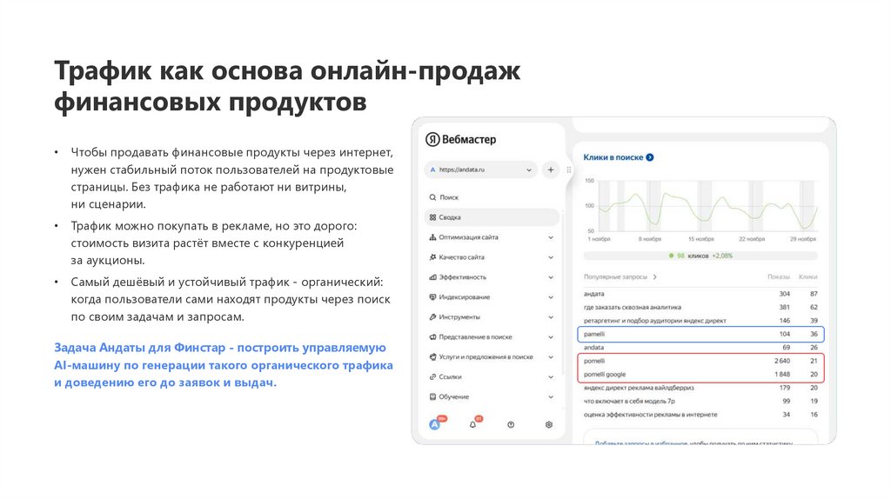Click the Клики column header

coord(808,277)
